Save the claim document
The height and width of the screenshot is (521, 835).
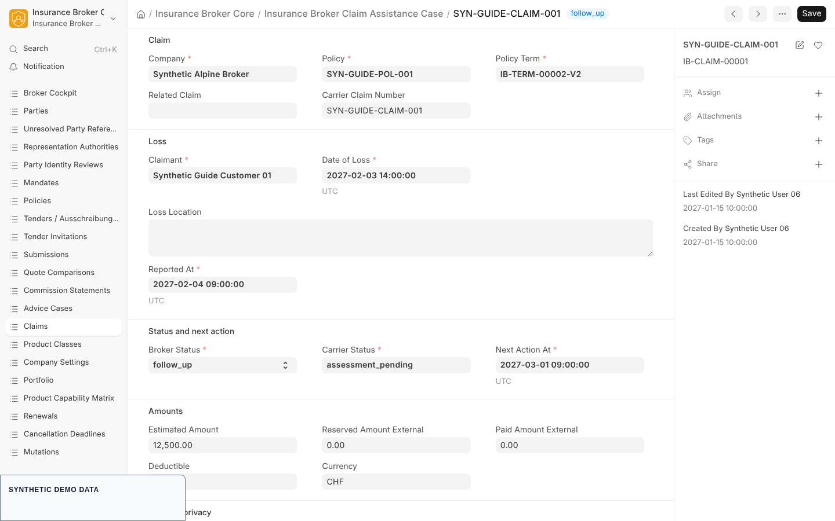pyautogui.click(x=812, y=14)
